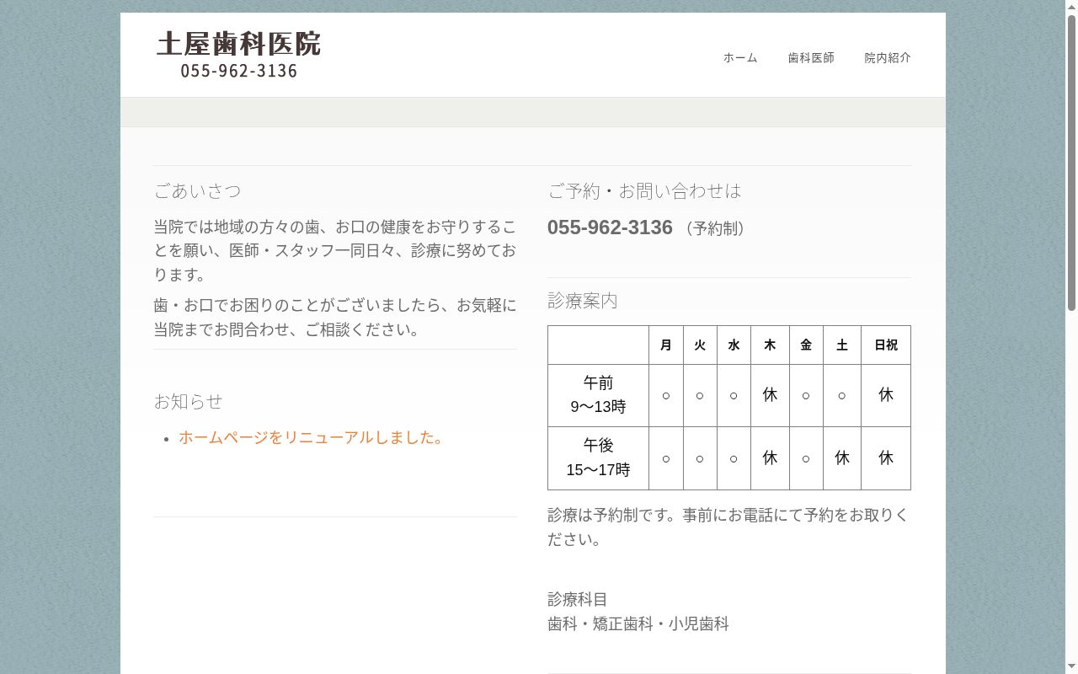Click the お知らせ heading
This screenshot has height=674, width=1078.
click(x=188, y=401)
